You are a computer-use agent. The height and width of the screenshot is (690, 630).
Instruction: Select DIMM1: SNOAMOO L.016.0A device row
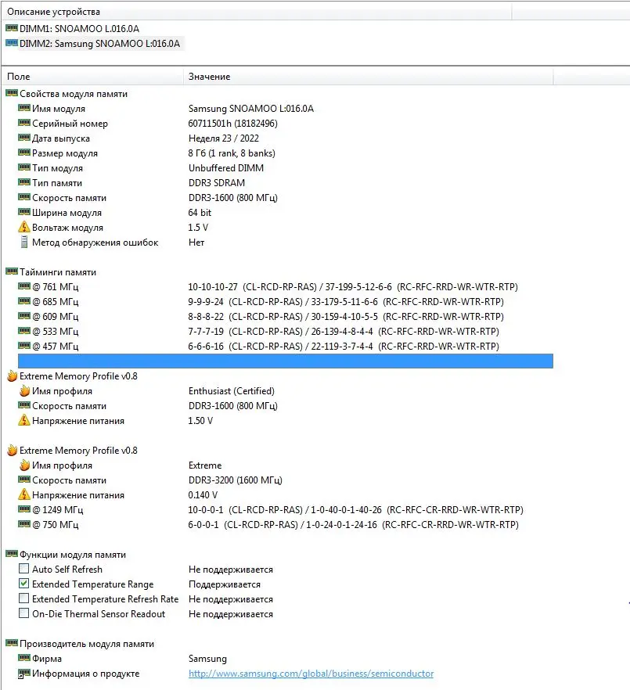(79, 29)
